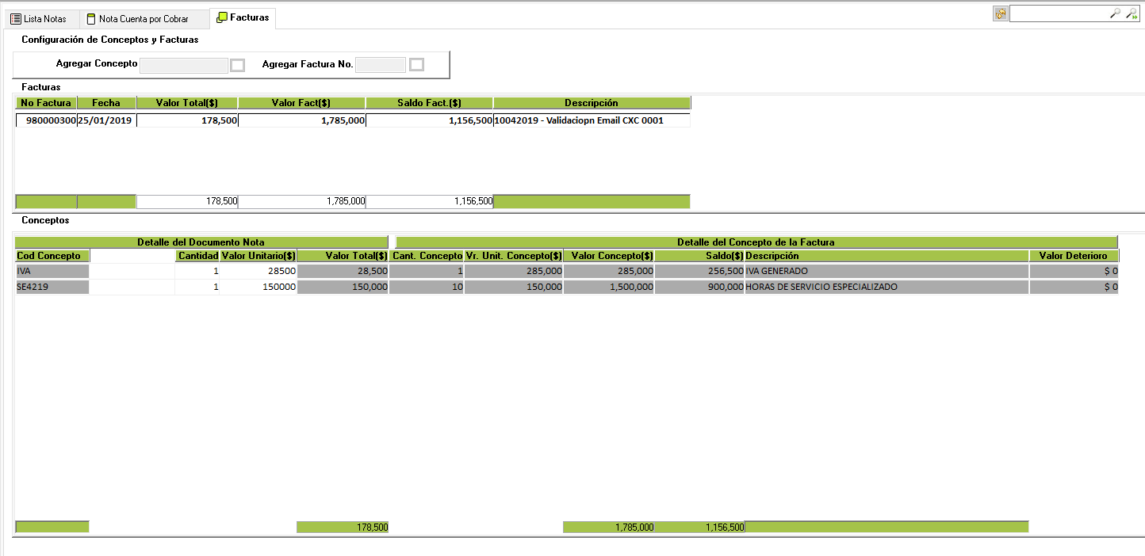
Task: Click the Saldo Fact.($) column header
Action: point(429,103)
